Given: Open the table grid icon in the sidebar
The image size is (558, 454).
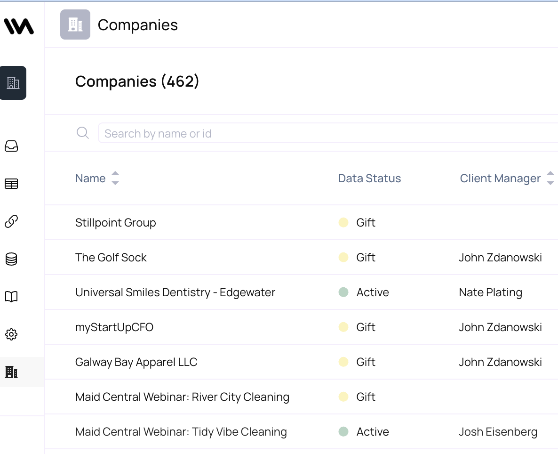Looking at the screenshot, I should [11, 184].
